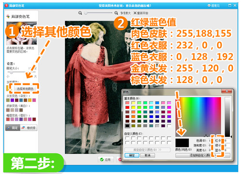
Task: Click inside the rainbow color spectrum
Action: (198, 116)
